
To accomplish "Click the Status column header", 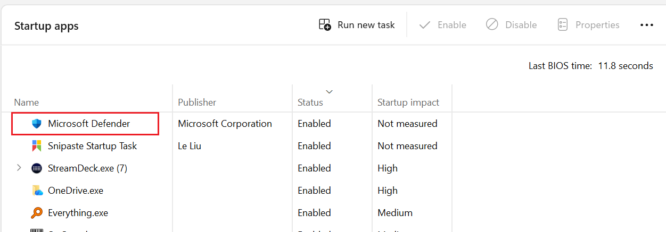I will pyautogui.click(x=310, y=102).
